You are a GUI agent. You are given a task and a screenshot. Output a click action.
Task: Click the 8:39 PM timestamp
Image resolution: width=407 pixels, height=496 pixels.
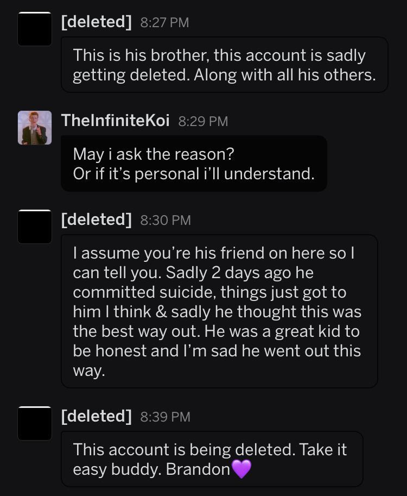click(x=165, y=417)
